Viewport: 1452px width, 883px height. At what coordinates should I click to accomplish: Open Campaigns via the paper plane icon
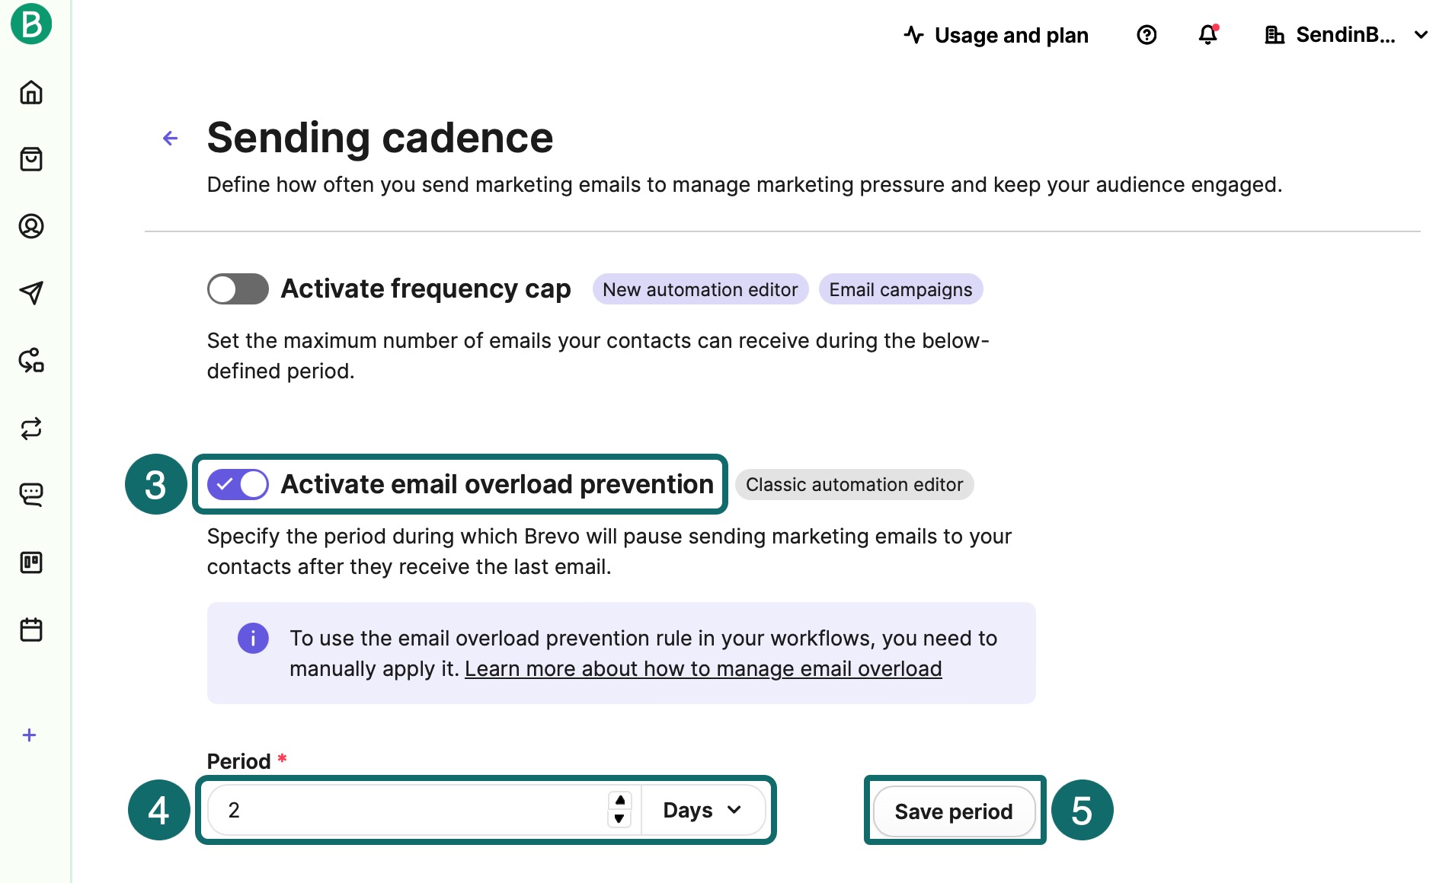pyautogui.click(x=31, y=293)
